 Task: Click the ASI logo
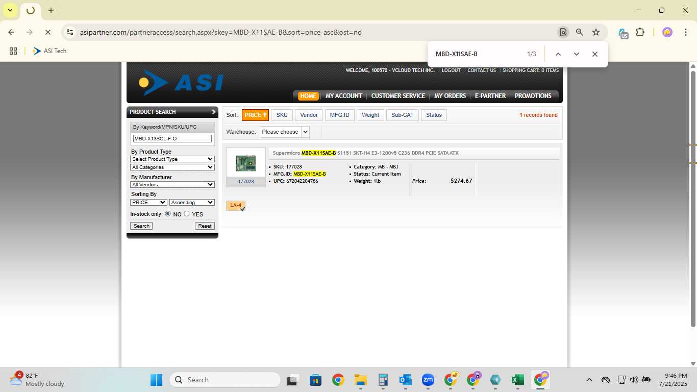(x=181, y=83)
